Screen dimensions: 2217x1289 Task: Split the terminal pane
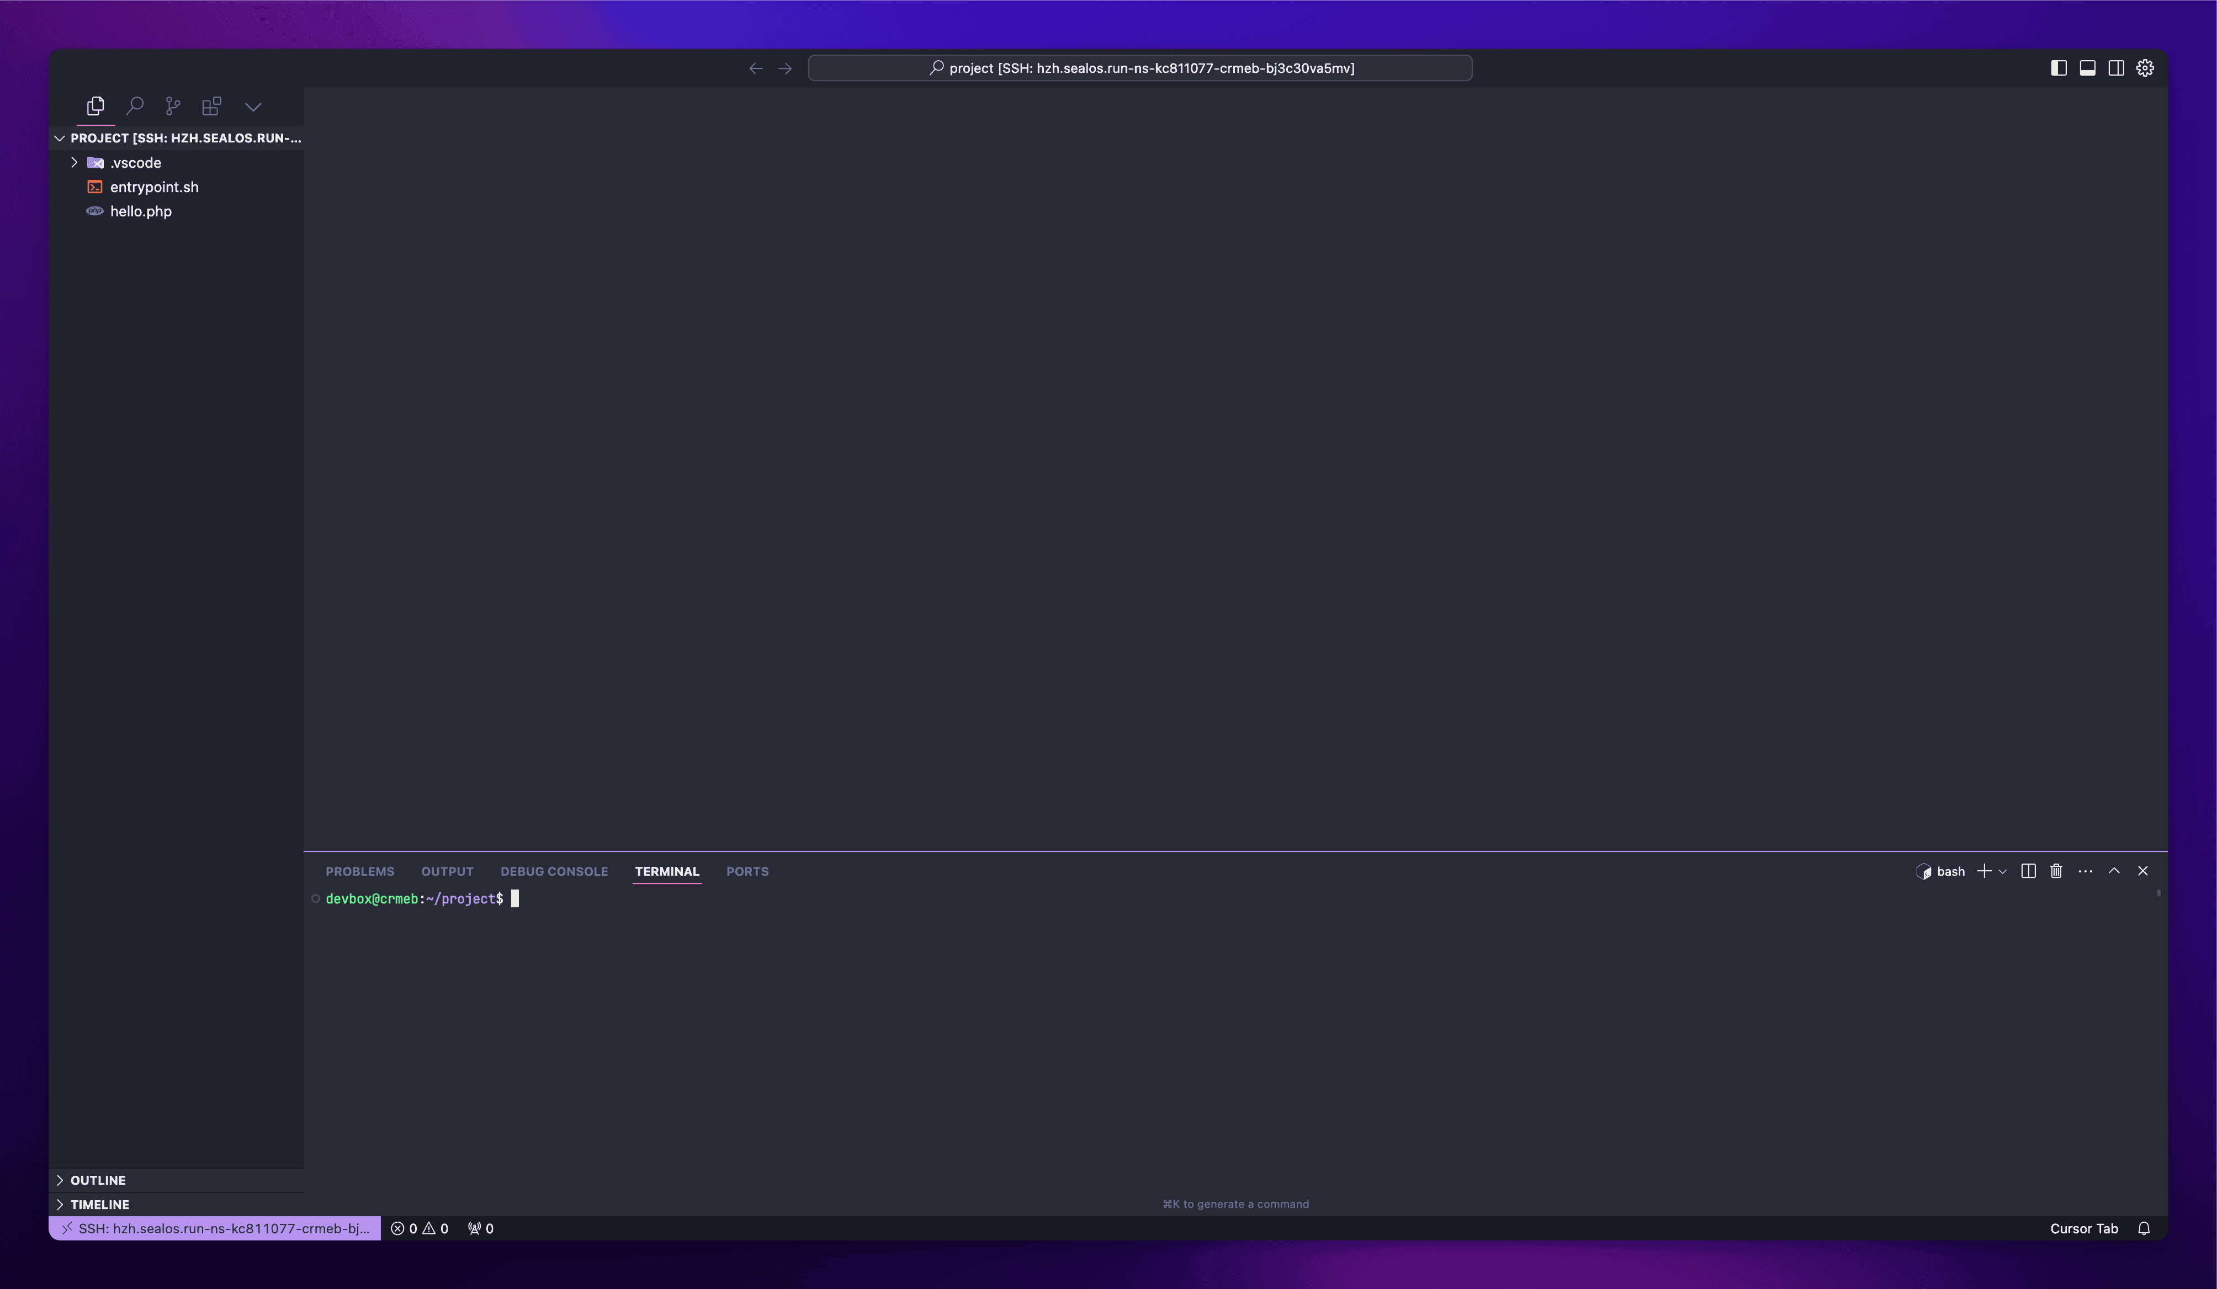(2029, 871)
